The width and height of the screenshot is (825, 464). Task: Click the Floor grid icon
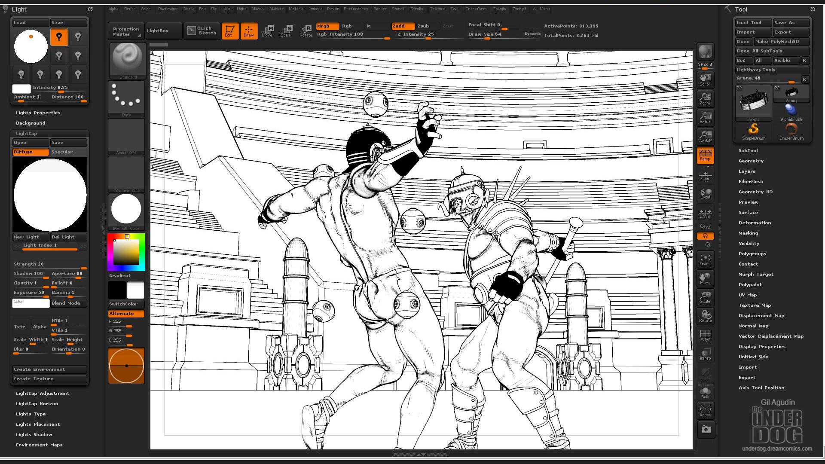click(705, 175)
